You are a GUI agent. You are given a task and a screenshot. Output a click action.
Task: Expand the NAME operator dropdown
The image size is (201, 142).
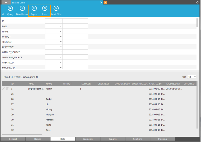[54, 32]
